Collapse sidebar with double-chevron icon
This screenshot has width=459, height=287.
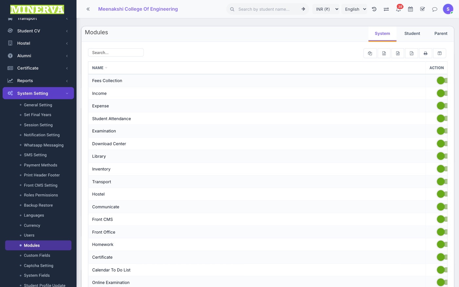(88, 9)
